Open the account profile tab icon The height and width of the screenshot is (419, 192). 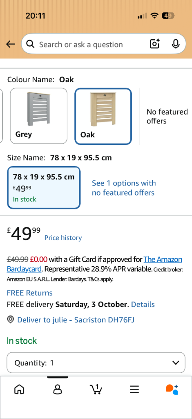[x=57, y=390]
